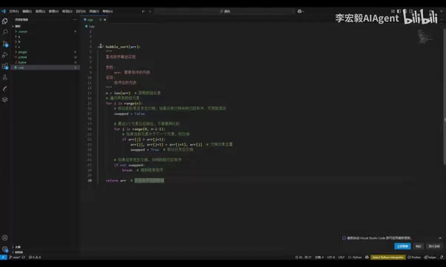The image size is (446, 267).
Task: Click the Later button in update notification
Action: coord(418,246)
